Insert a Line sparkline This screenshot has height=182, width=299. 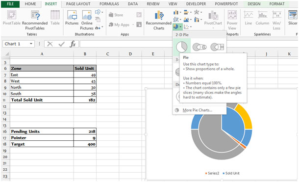[249, 18]
